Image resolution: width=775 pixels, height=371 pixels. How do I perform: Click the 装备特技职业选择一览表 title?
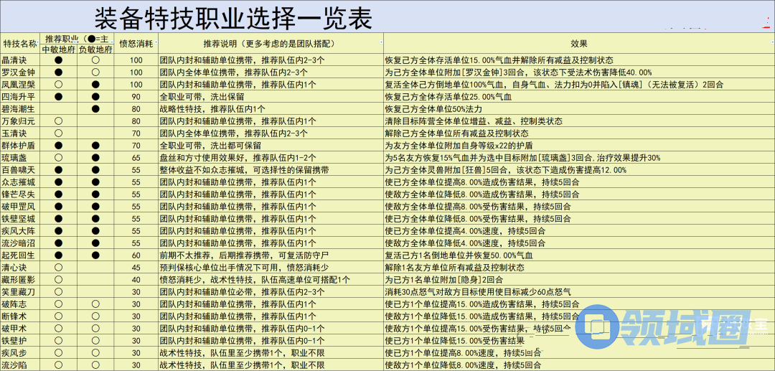click(x=233, y=19)
